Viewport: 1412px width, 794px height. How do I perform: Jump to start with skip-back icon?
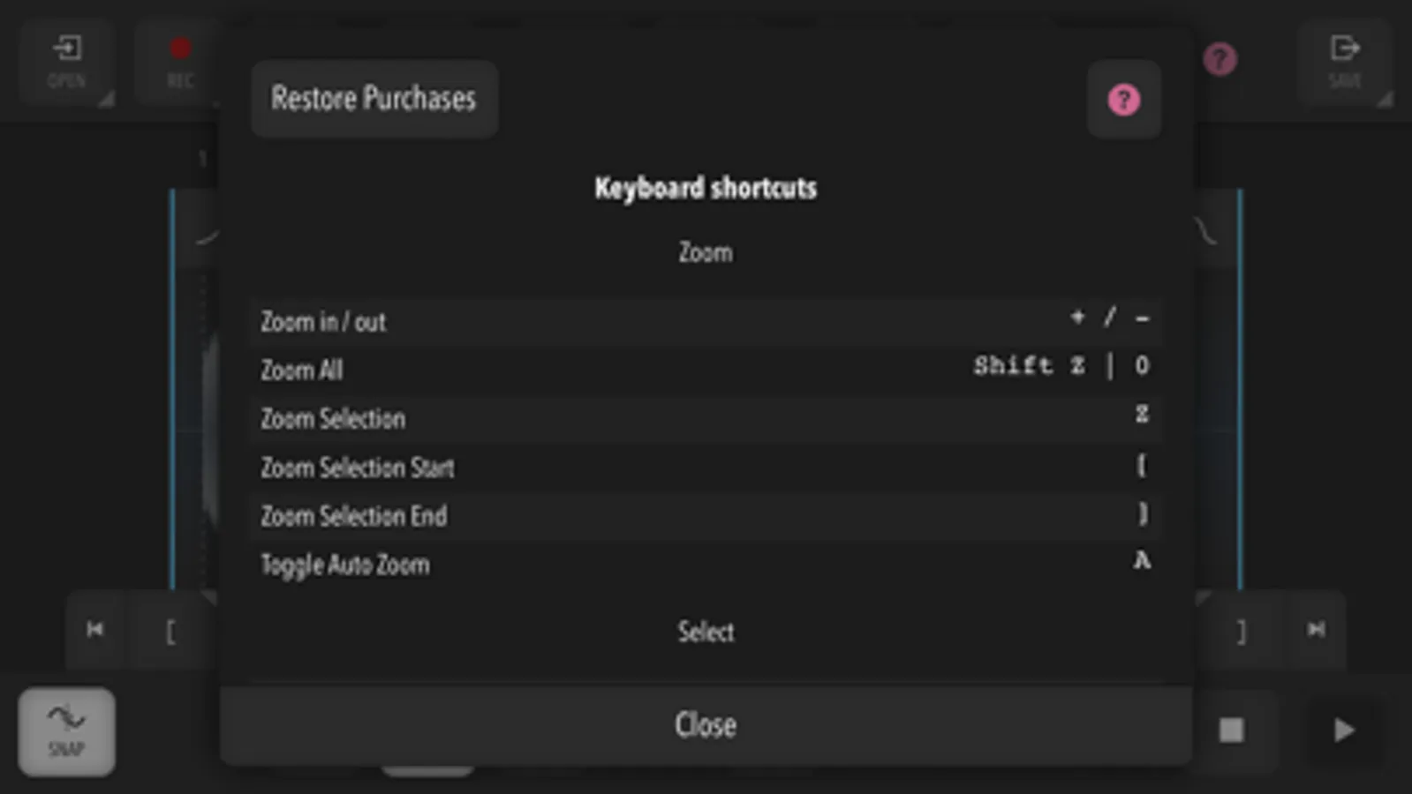(95, 629)
